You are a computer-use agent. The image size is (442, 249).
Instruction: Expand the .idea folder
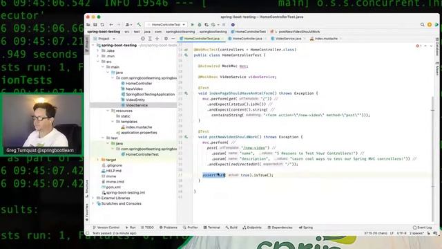(98, 50)
